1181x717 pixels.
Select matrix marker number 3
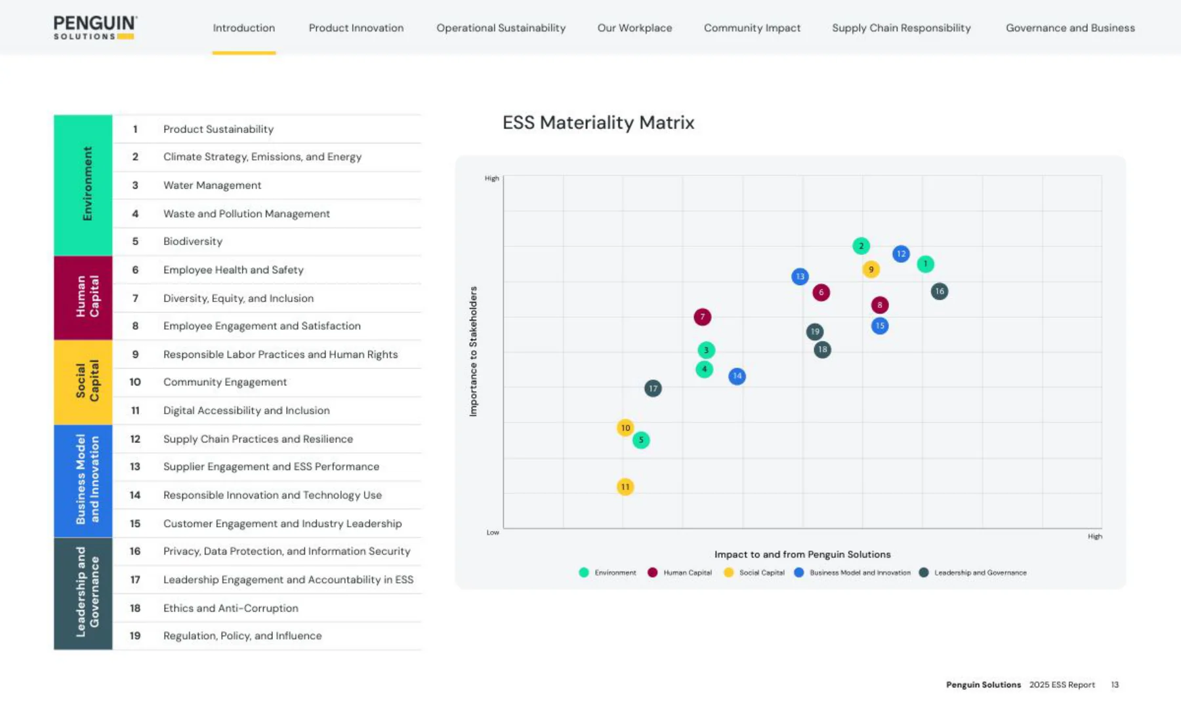[x=706, y=350]
